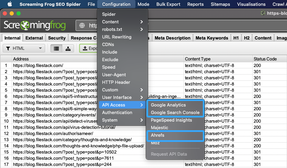This screenshot has width=287, height=168.
Task: Choose Include menu entry
Action: pos(122,52)
